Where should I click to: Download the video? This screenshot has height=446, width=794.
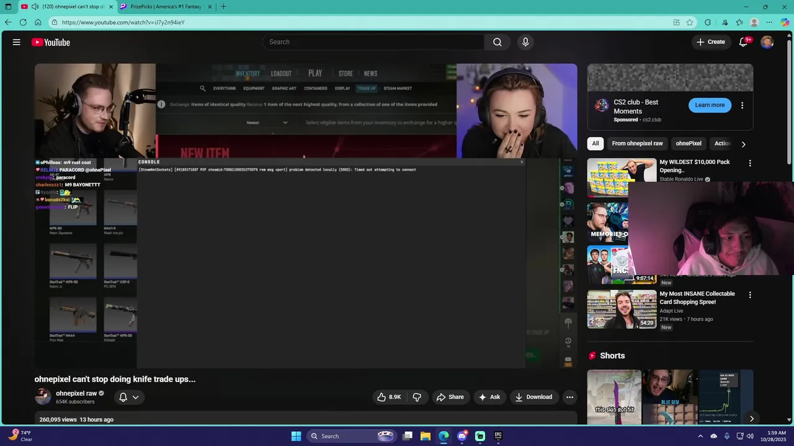533,397
